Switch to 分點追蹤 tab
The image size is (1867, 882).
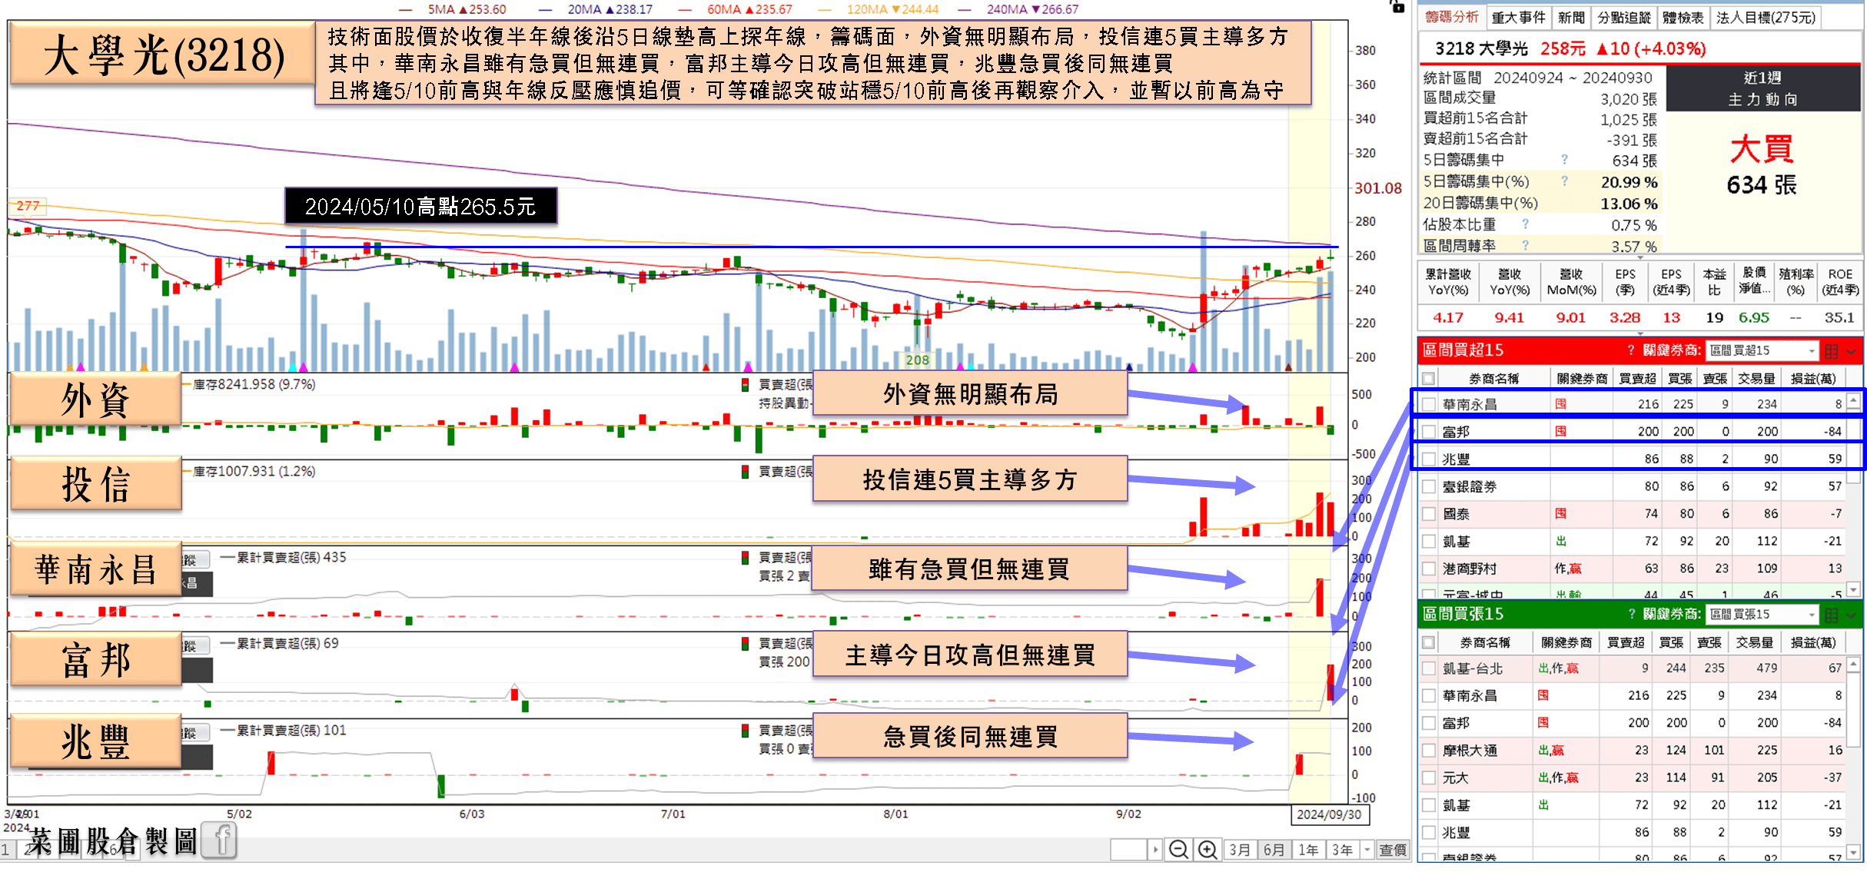1624,17
